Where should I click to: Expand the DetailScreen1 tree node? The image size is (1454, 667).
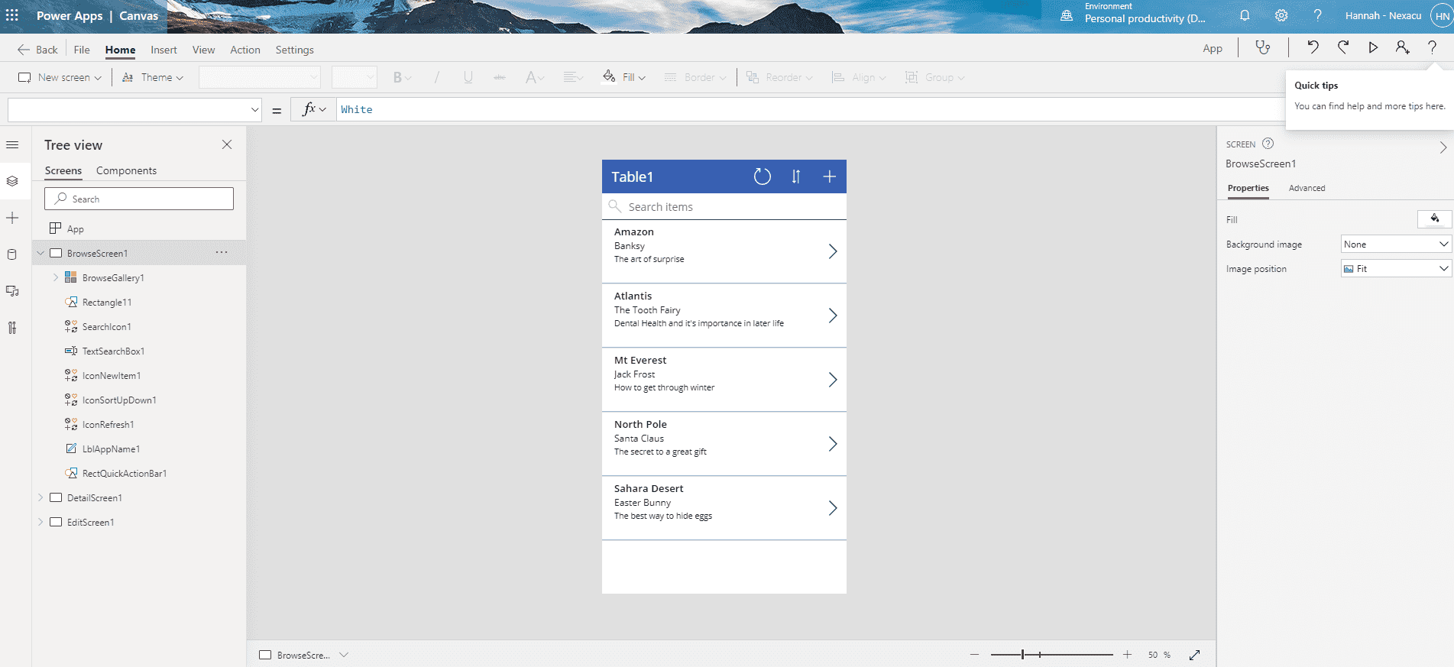(x=40, y=497)
